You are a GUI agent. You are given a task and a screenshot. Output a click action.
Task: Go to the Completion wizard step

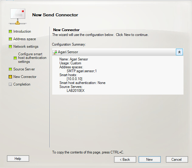tap(22, 84)
